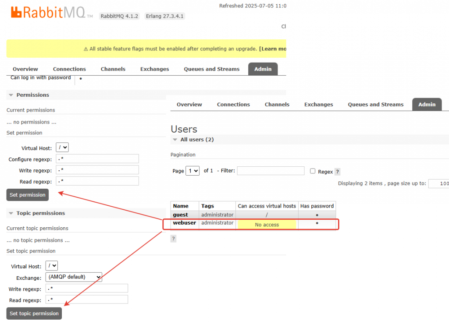Open Channels tab in left window
This screenshot has width=449, height=324.
[113, 69]
